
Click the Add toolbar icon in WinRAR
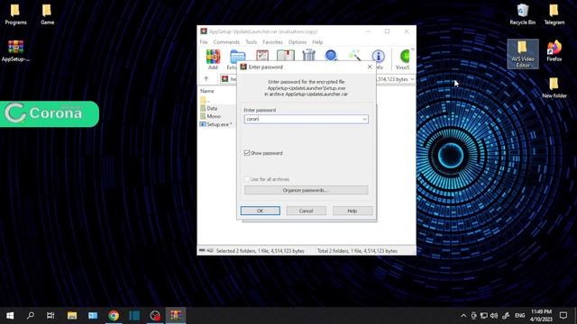(x=213, y=59)
